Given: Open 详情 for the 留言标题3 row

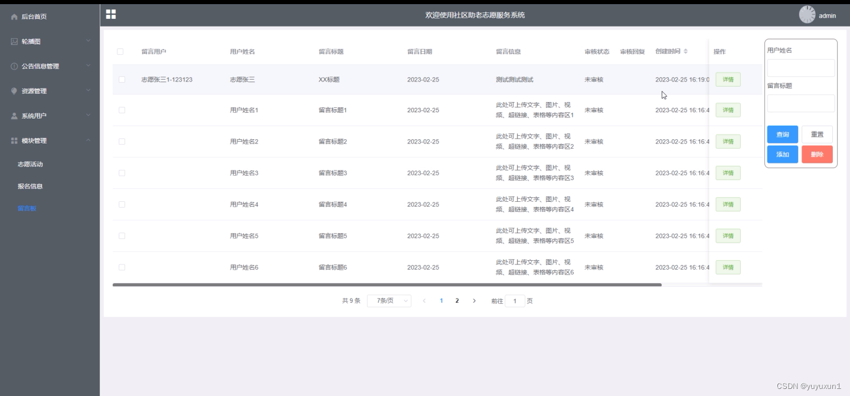Looking at the screenshot, I should click(728, 173).
